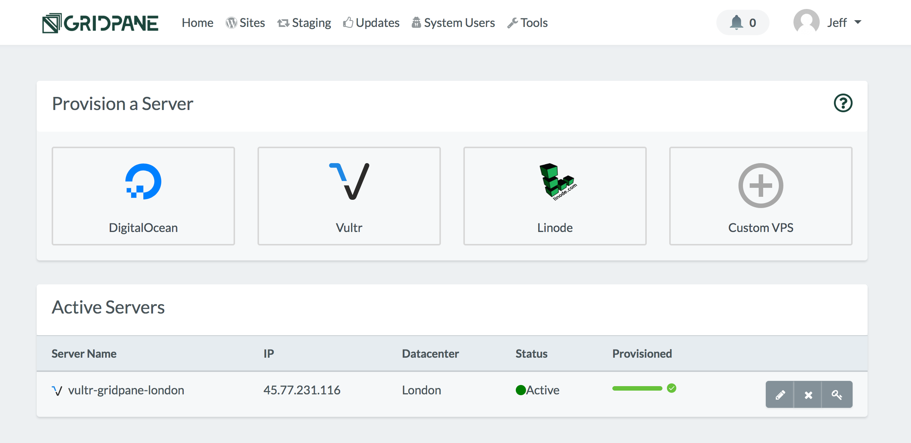Click the Jeff user avatar

tap(806, 22)
